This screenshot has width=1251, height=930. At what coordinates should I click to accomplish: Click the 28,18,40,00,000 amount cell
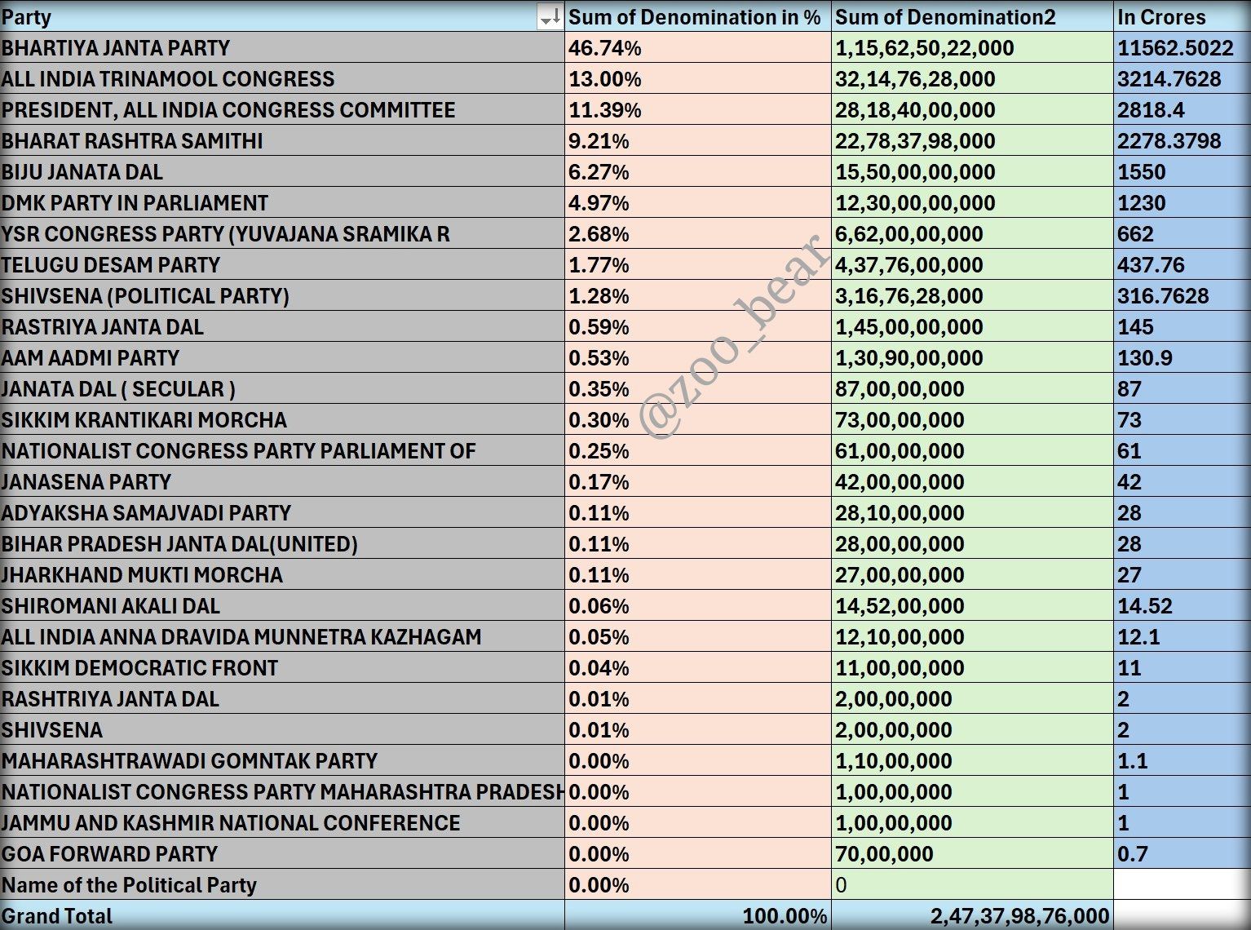(973, 110)
